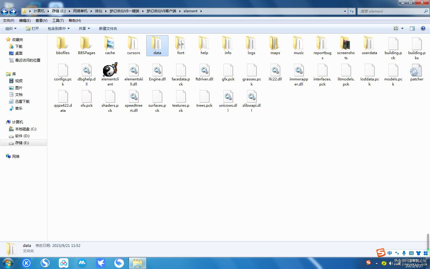Click the Forward navigation arrow

(13, 11)
